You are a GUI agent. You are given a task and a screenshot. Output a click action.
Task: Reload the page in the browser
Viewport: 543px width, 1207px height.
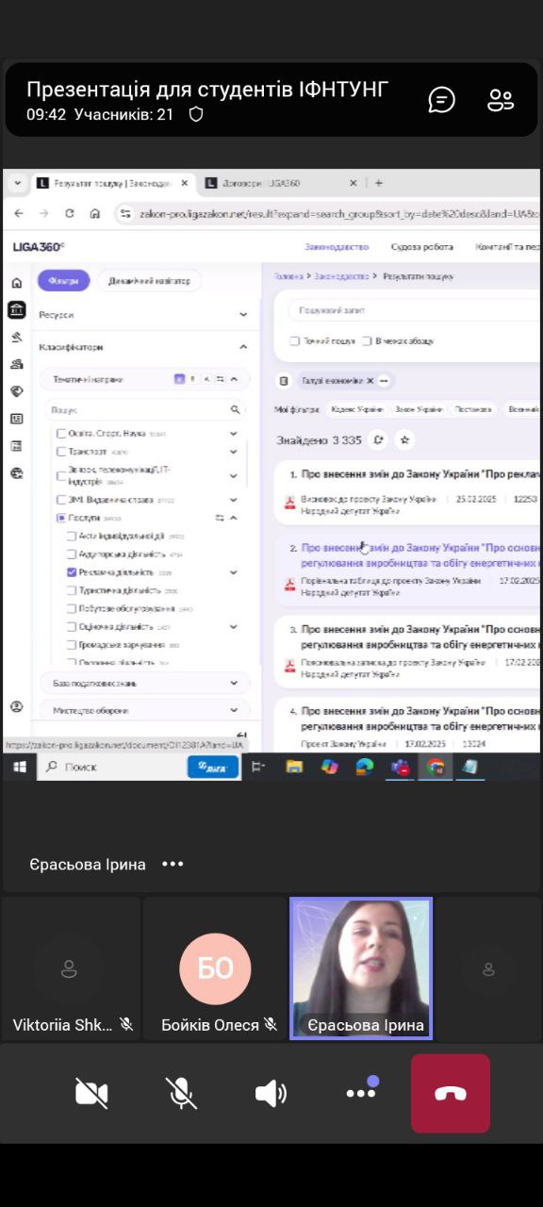click(x=69, y=214)
